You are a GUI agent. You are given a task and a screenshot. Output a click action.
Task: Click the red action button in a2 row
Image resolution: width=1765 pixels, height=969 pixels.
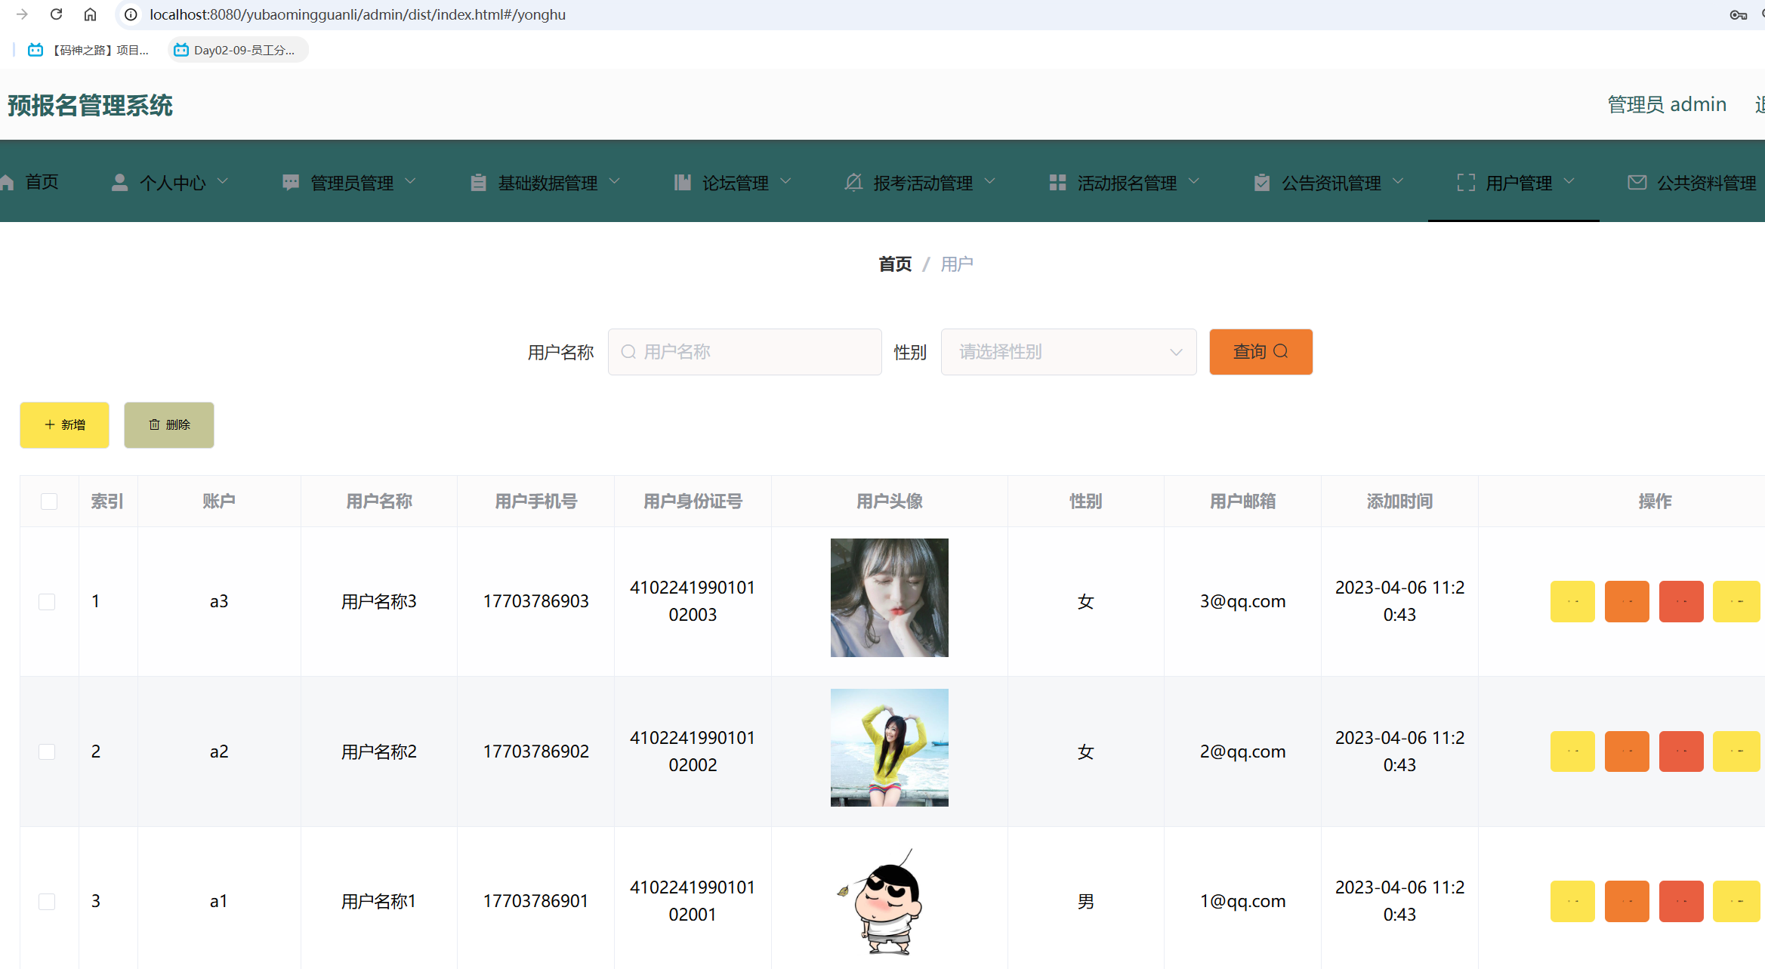pyautogui.click(x=1681, y=751)
